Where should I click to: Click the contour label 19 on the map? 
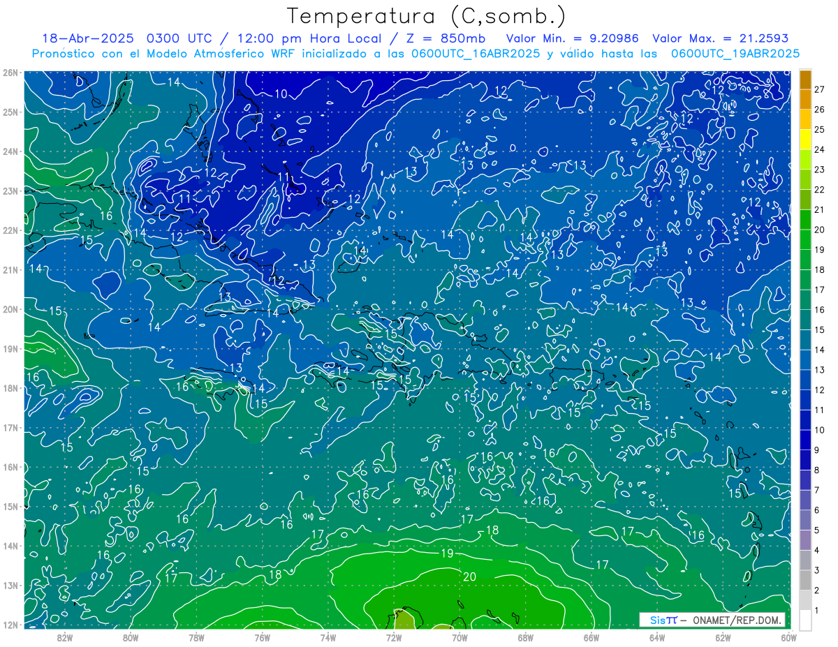pyautogui.click(x=447, y=553)
